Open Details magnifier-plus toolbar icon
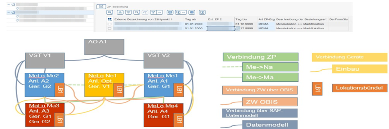389x129 pixels. (x=109, y=12)
